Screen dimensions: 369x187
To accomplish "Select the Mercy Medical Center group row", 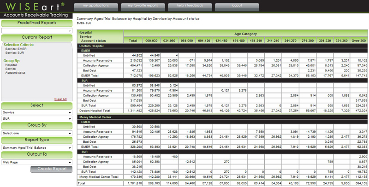I will tap(222, 117).
